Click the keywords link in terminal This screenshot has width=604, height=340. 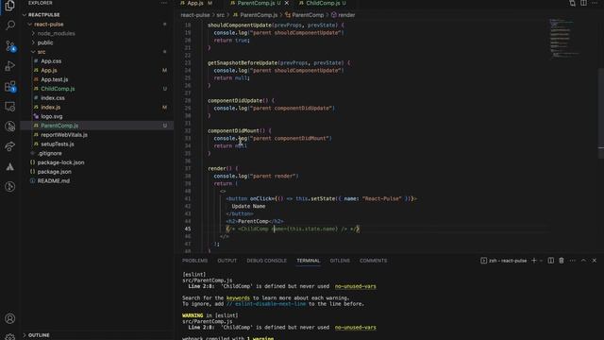pyautogui.click(x=238, y=298)
